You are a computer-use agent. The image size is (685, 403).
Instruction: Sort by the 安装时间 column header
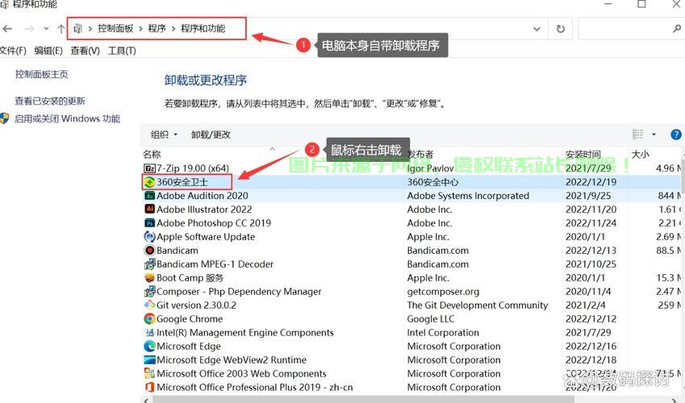coord(583,154)
